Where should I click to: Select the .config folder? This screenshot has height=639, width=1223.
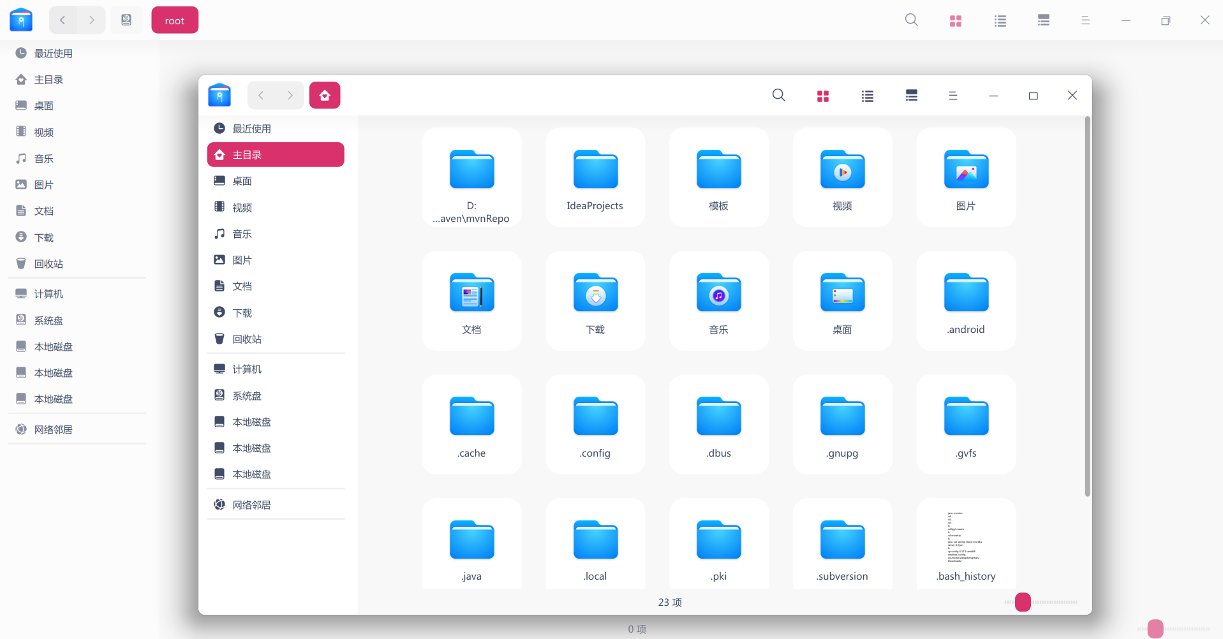pyautogui.click(x=595, y=425)
